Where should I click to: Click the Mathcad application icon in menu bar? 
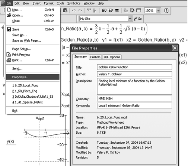[x=3, y=3]
